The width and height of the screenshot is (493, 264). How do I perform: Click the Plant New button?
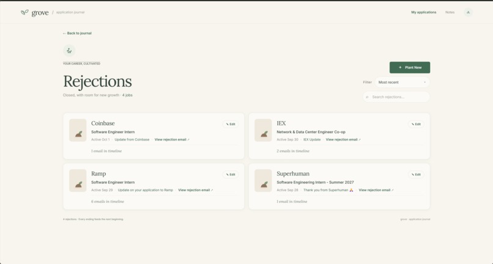pos(410,68)
